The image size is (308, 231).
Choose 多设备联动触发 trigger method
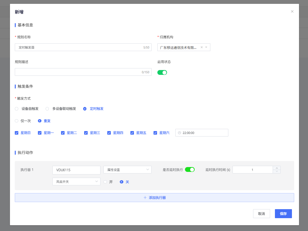[47, 109]
